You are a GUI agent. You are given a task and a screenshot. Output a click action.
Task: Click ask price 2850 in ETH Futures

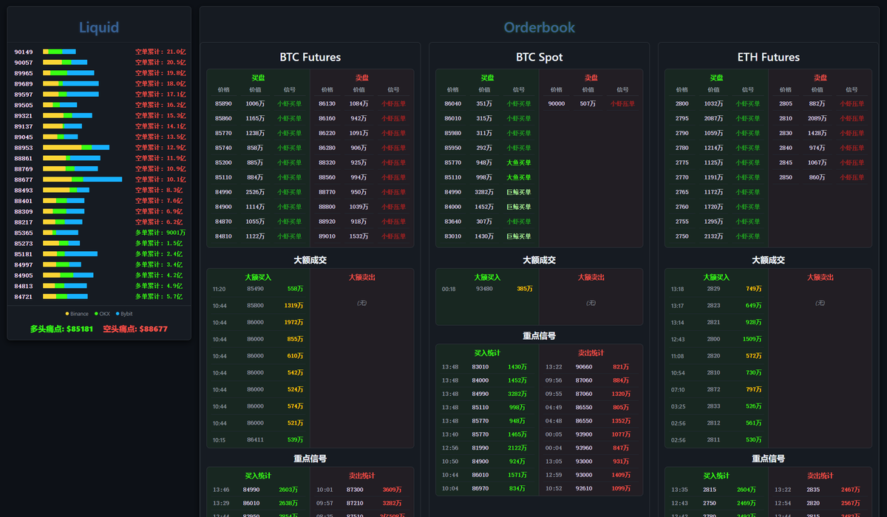coord(785,177)
